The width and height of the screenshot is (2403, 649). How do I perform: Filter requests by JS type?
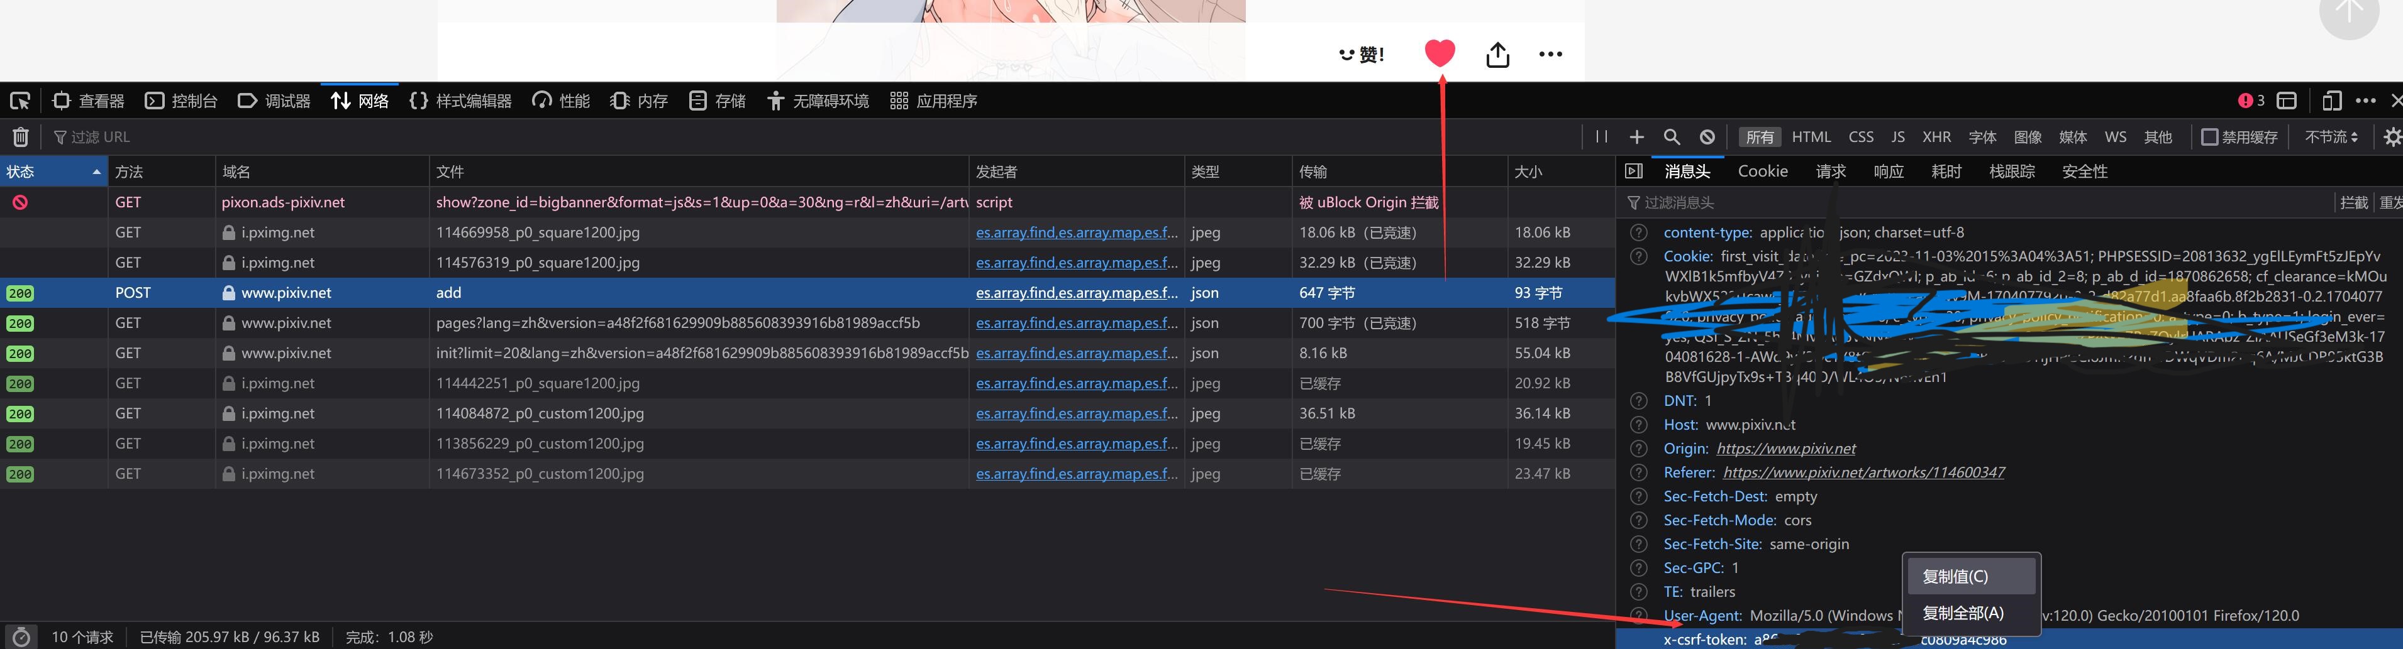pos(1897,137)
